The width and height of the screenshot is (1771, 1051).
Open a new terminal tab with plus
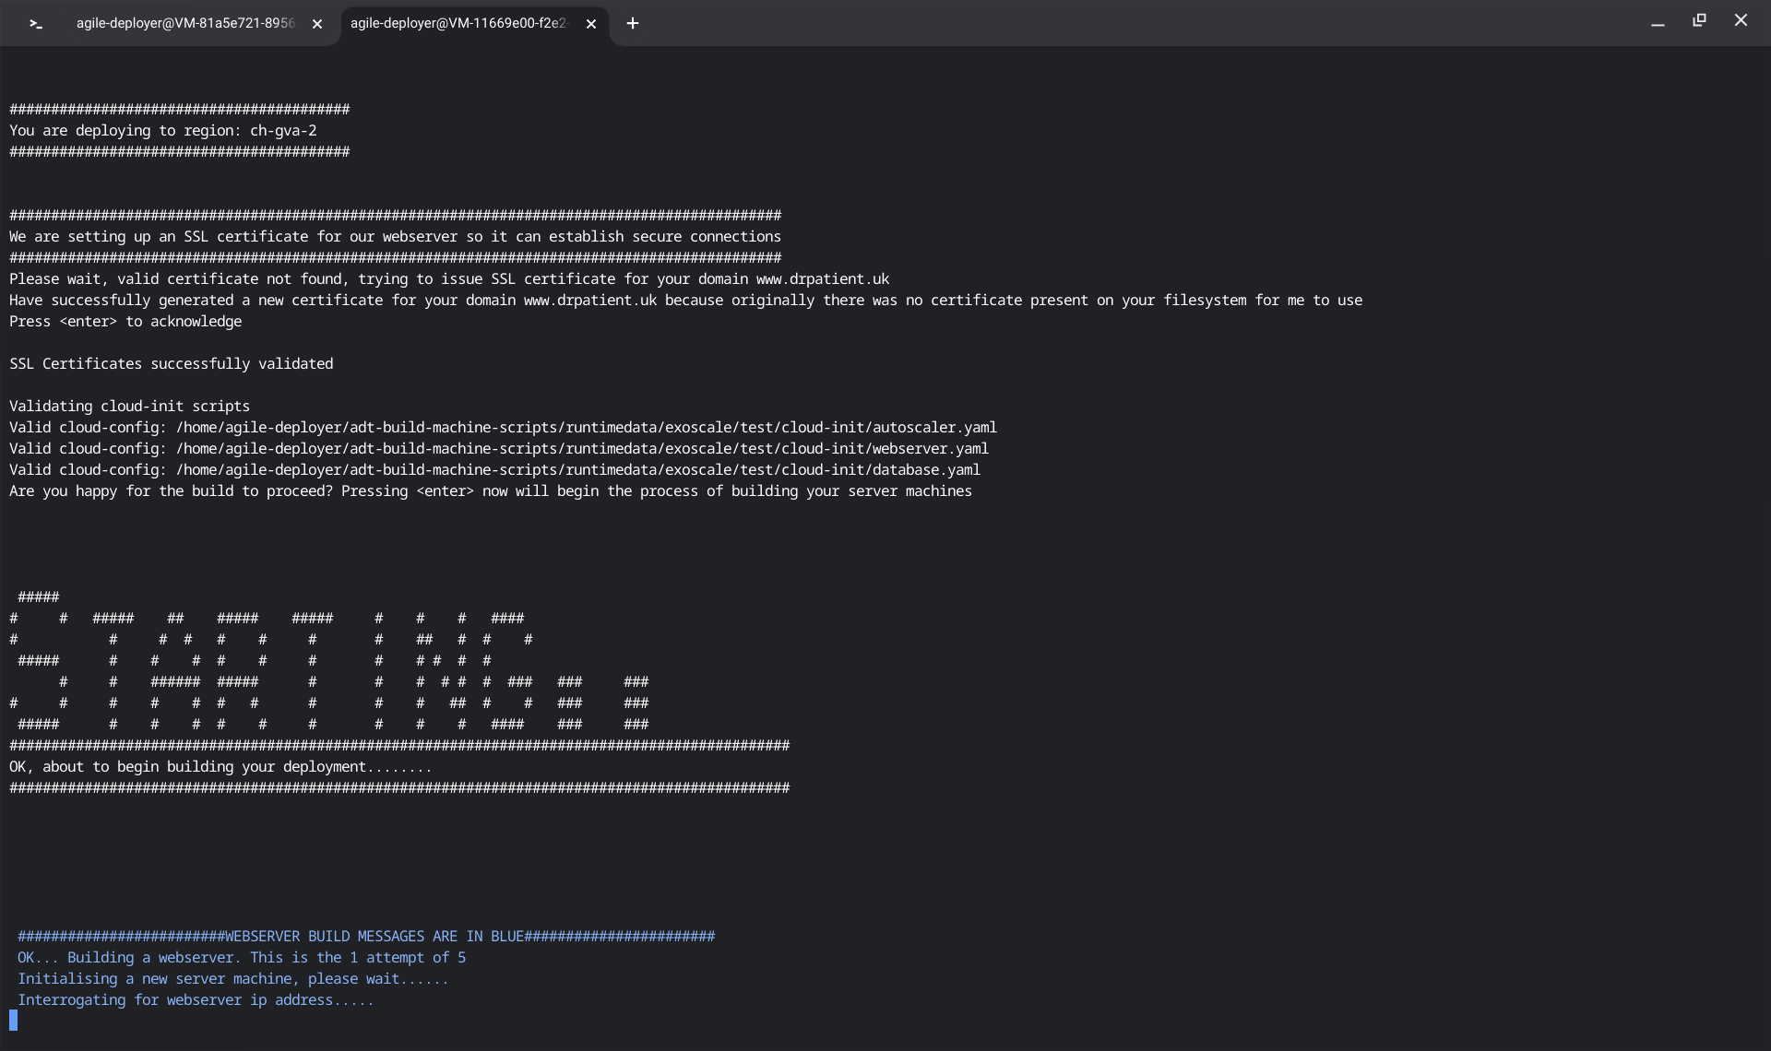[x=633, y=24]
